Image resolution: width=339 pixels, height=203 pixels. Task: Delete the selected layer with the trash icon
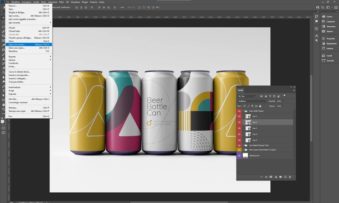point(290,177)
